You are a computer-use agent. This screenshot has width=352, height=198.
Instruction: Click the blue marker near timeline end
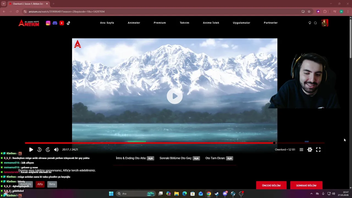tap(307, 141)
